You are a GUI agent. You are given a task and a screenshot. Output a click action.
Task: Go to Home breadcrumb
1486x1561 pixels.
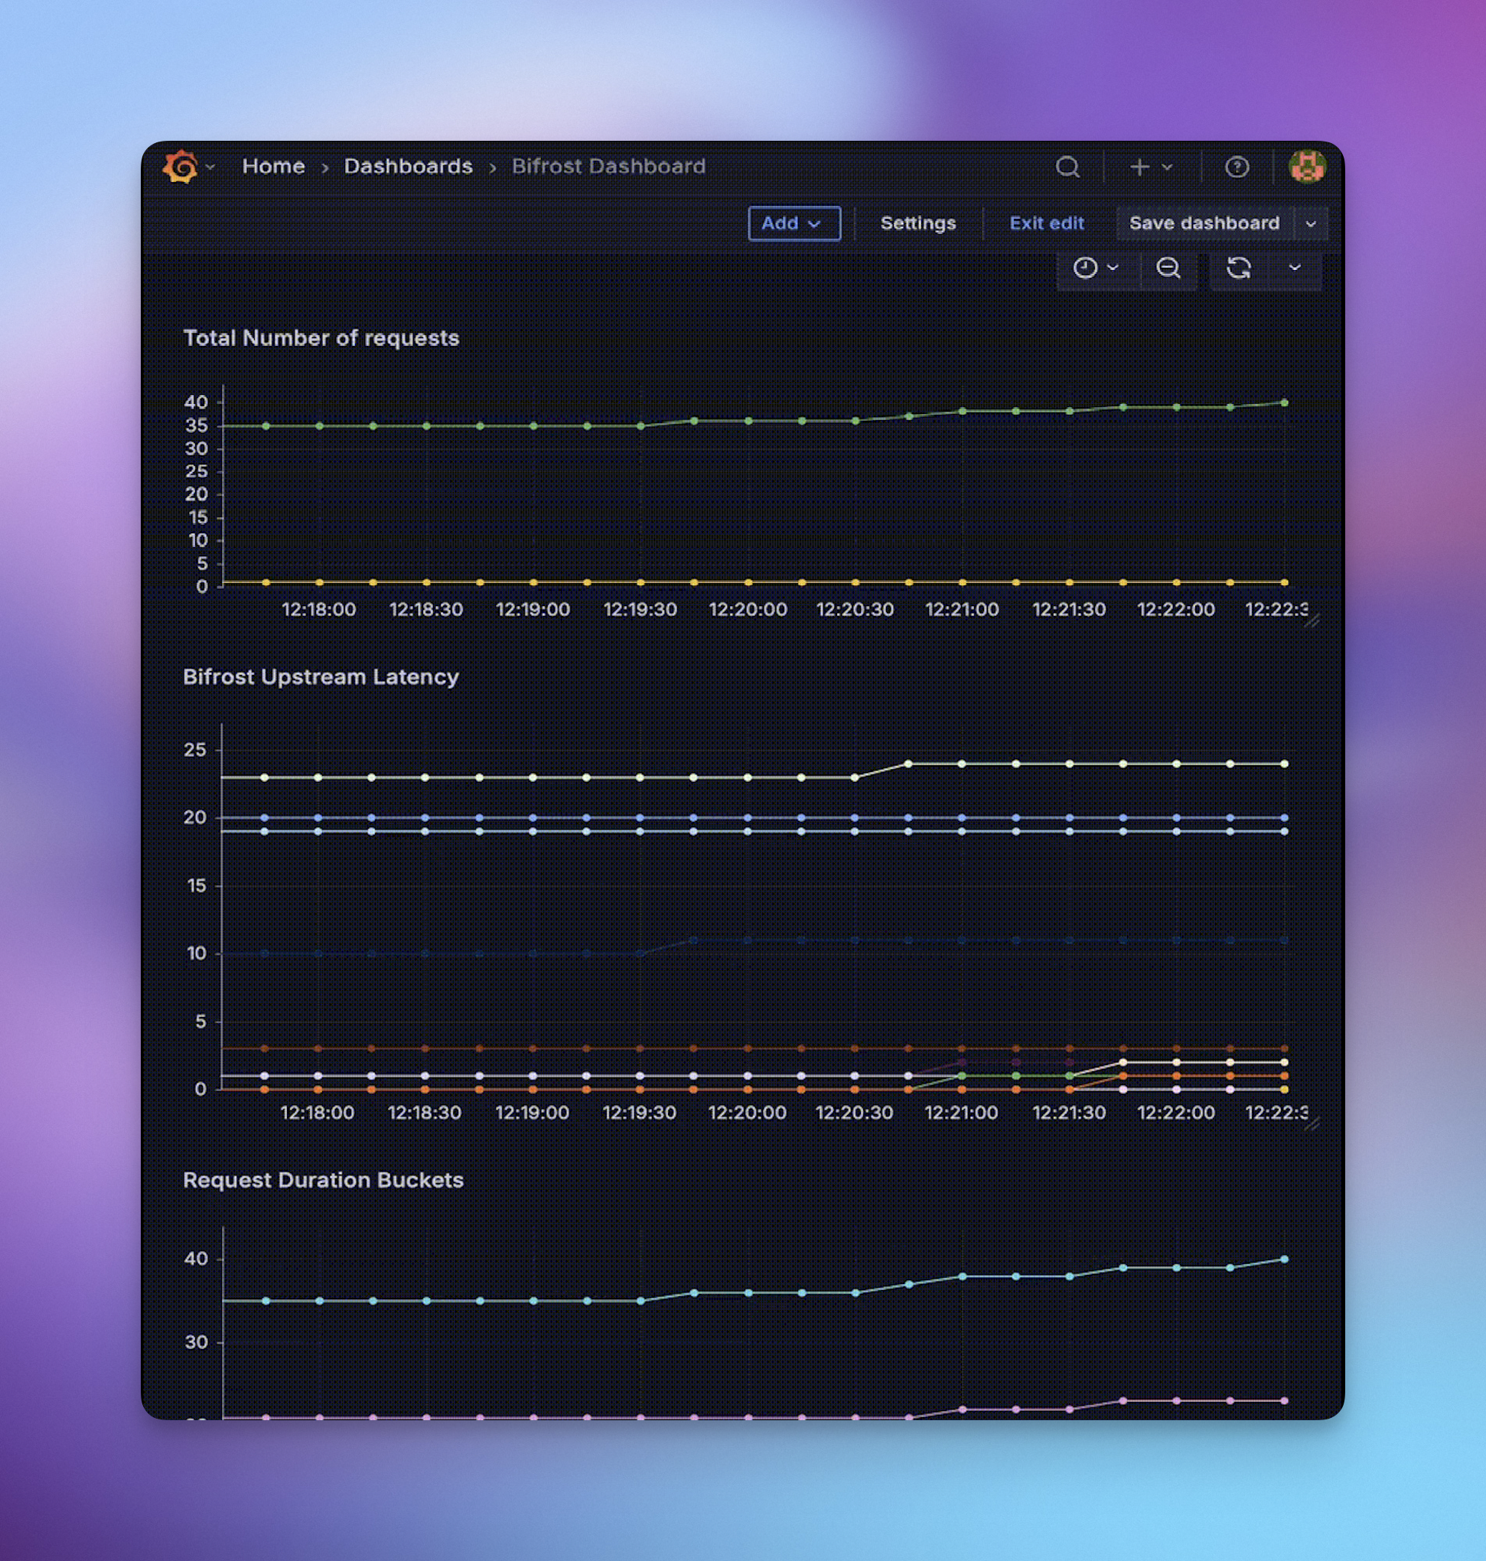point(273,166)
